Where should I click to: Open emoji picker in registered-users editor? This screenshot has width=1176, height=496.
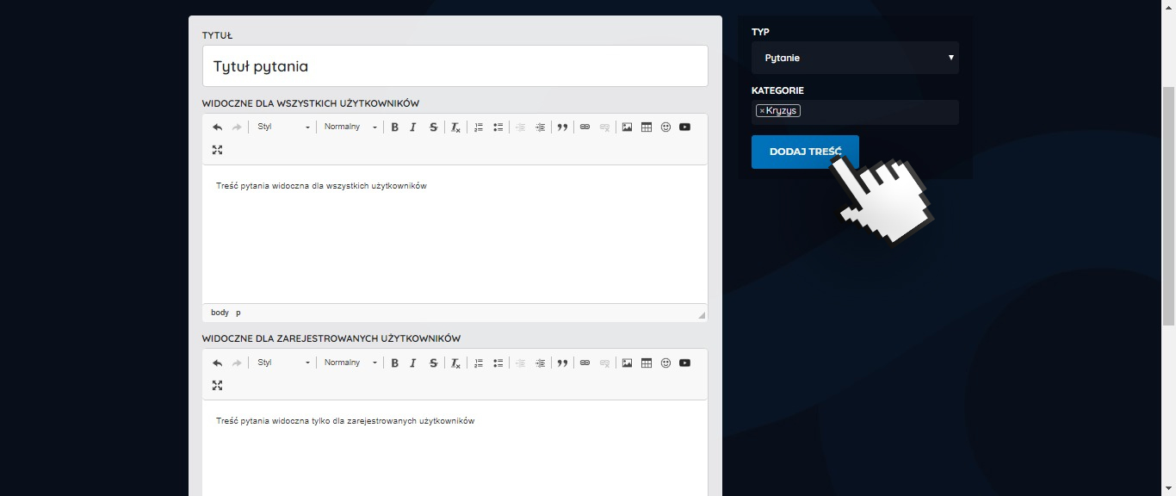pos(665,363)
